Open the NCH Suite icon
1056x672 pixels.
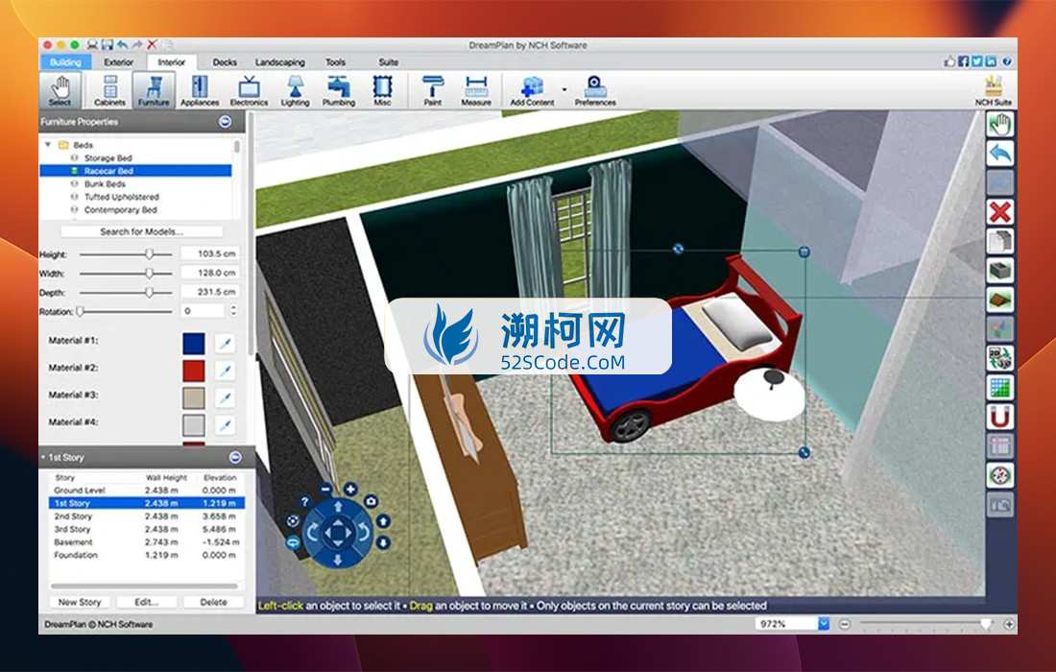(x=994, y=90)
